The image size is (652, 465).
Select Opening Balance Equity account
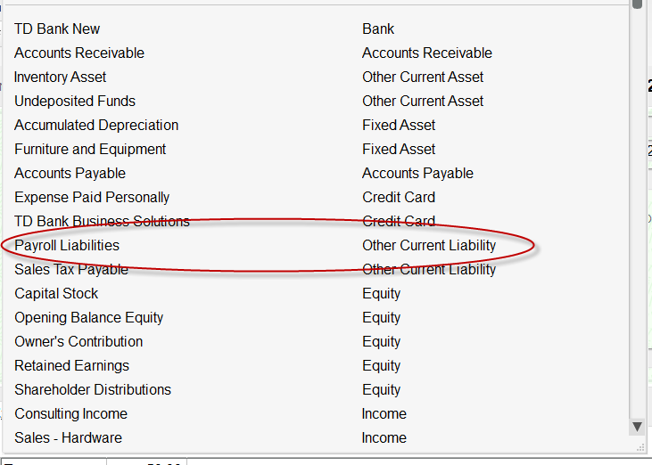[x=88, y=318]
